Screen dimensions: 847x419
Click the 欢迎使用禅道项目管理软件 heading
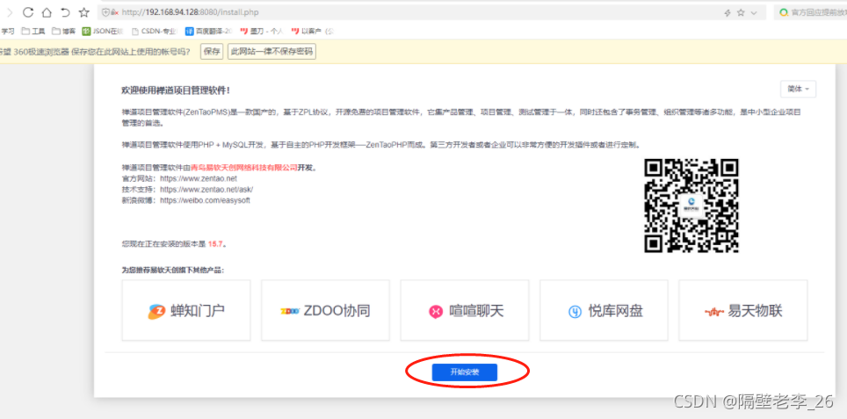coord(176,90)
